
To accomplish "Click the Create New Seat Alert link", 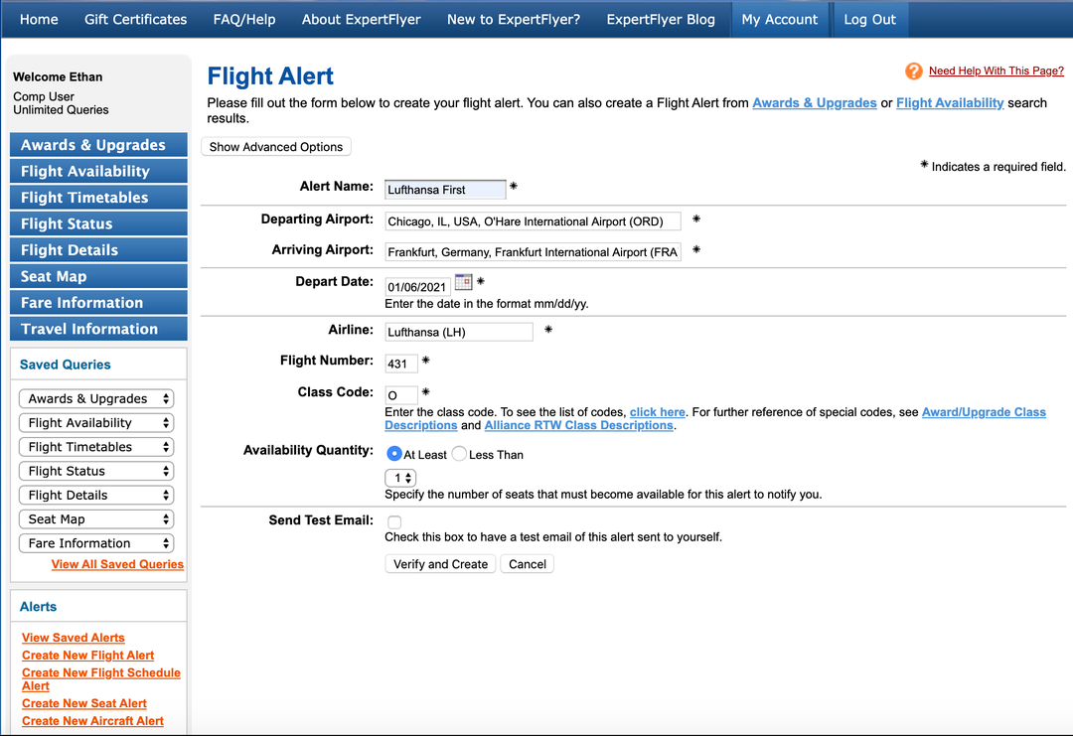I will click(83, 702).
